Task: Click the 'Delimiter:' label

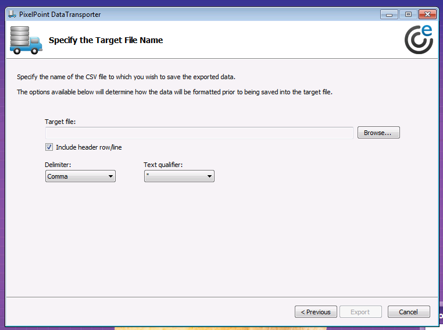Action: click(x=58, y=165)
